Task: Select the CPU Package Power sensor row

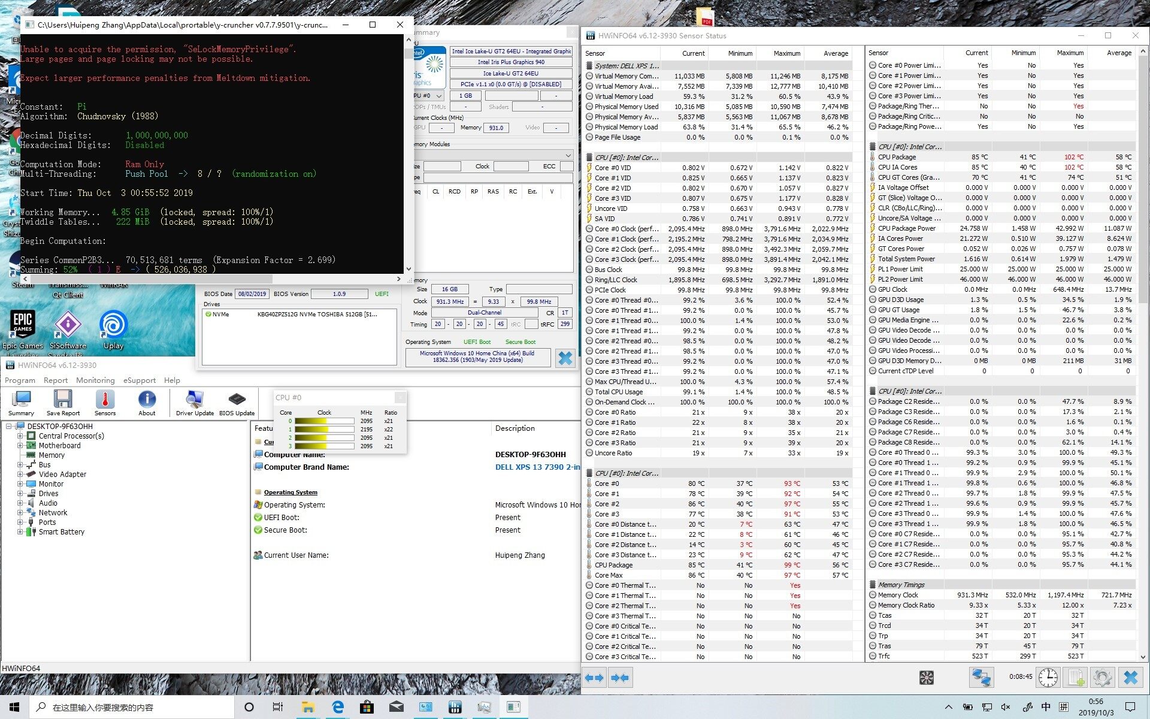Action: 1002,228
